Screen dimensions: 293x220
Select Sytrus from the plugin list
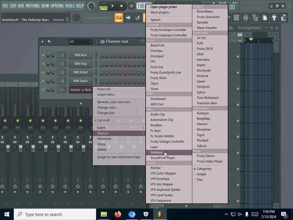201,93
